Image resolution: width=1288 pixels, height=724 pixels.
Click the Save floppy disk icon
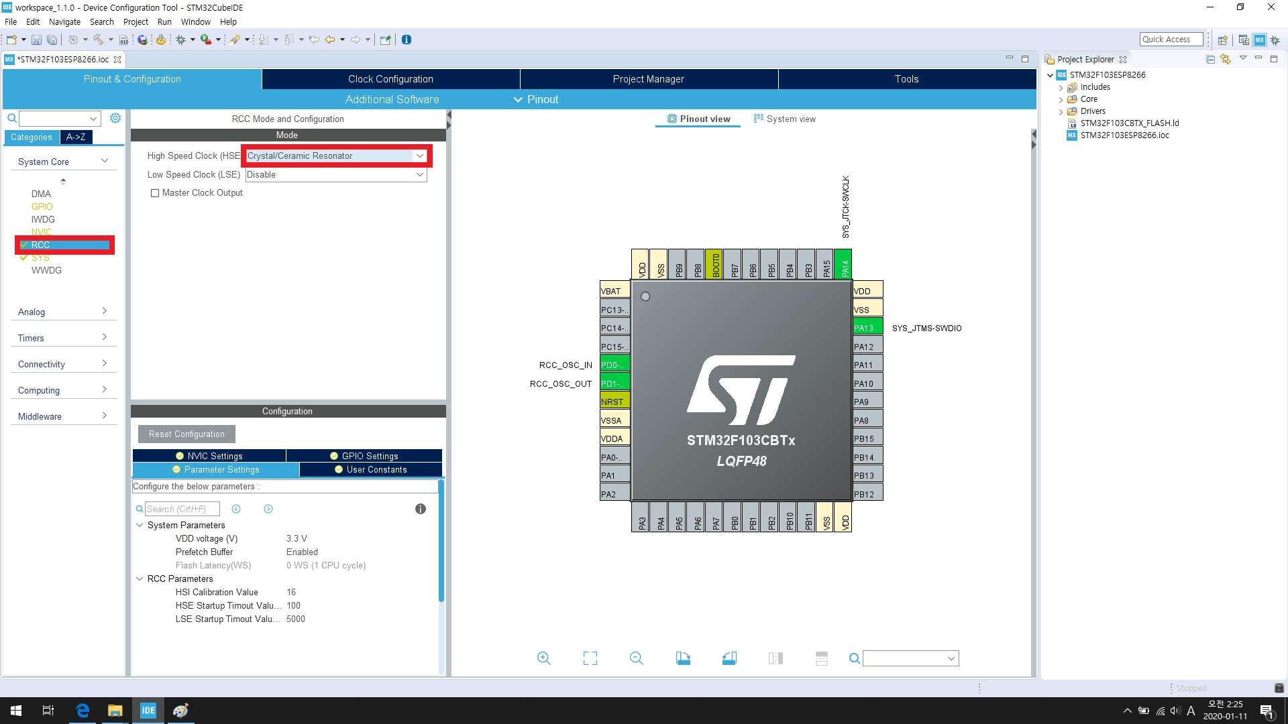[x=36, y=40]
